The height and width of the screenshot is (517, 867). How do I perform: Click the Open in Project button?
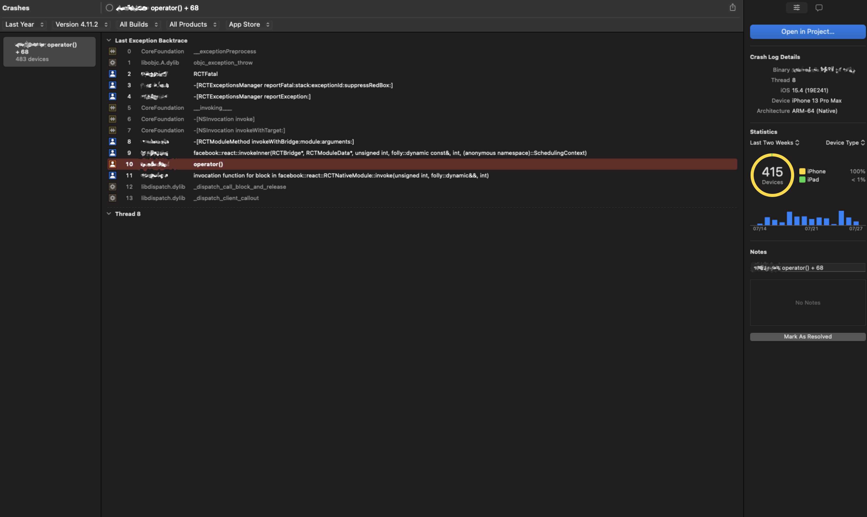pyautogui.click(x=808, y=31)
